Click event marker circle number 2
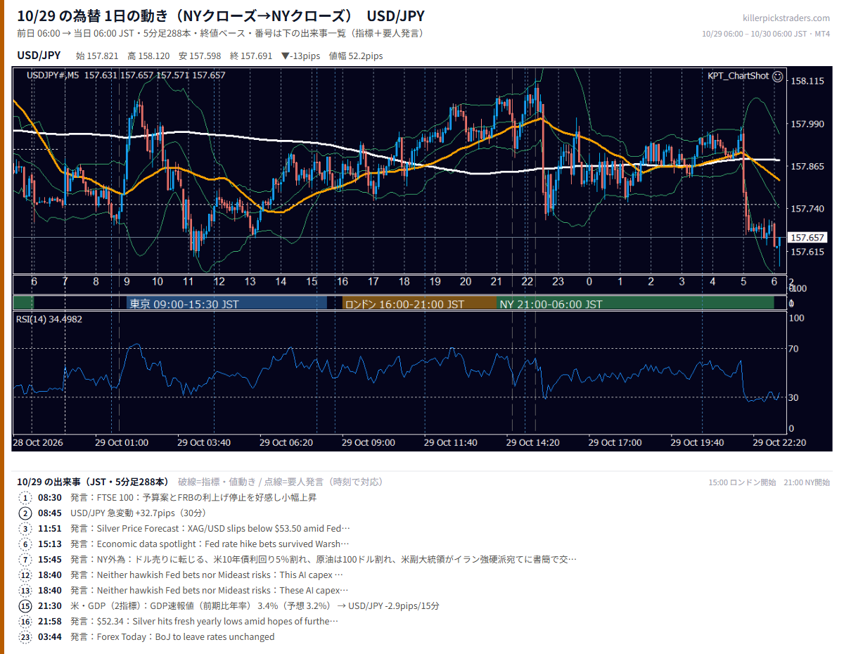Screen dimensions: 844x654 pos(25,513)
